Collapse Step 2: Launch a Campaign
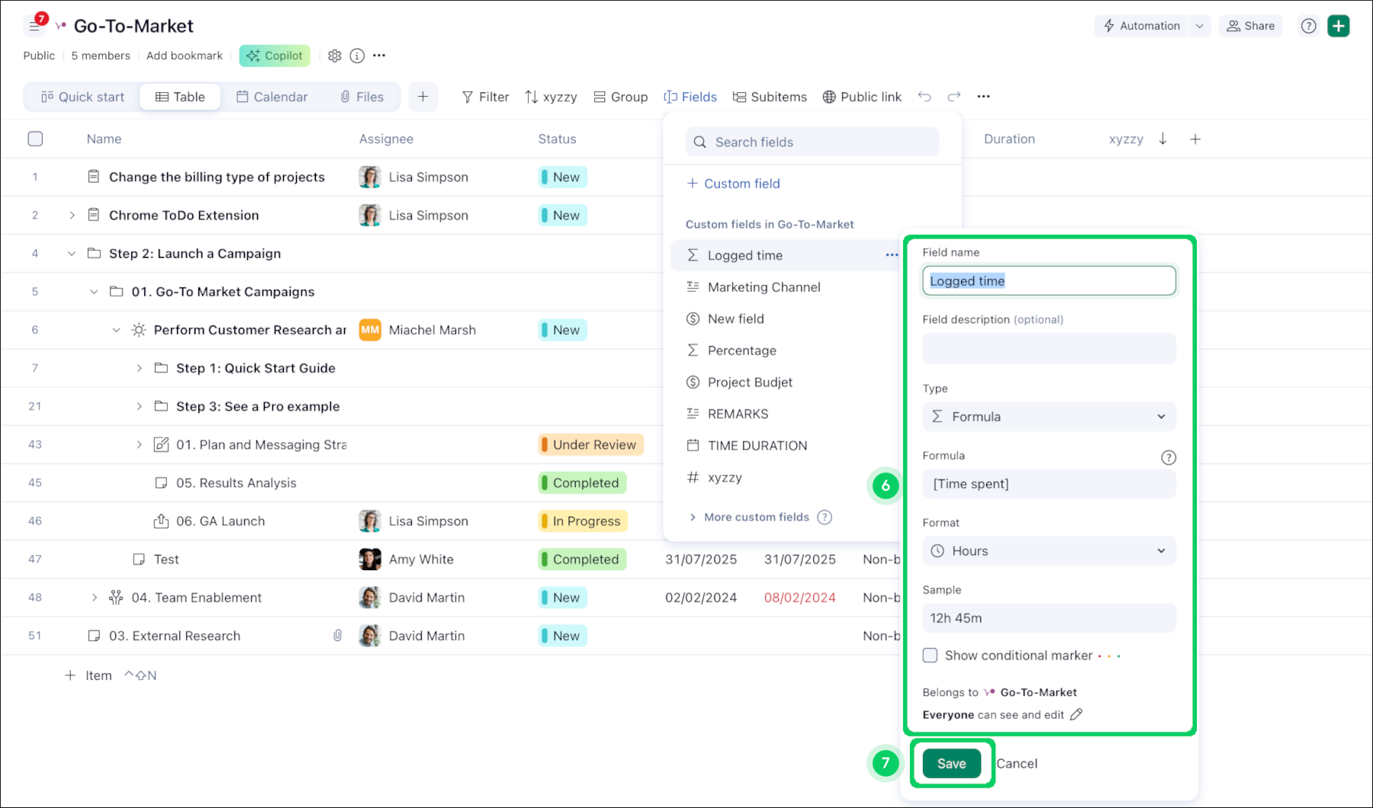This screenshot has width=1373, height=808. 72,254
